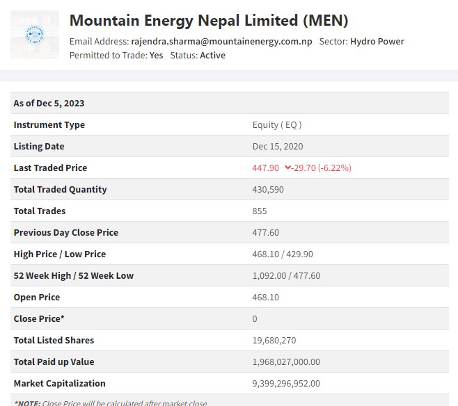Click the Total Listed Shares 19,680,270 value
458x406 pixels.
[x=274, y=340]
